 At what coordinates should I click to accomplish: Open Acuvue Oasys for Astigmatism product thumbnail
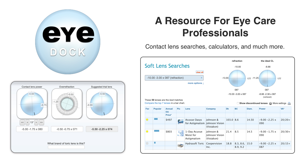(x=180, y=121)
